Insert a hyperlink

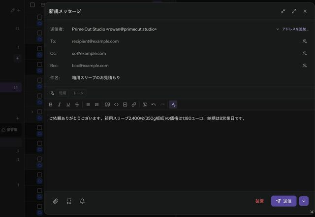pos(134,105)
